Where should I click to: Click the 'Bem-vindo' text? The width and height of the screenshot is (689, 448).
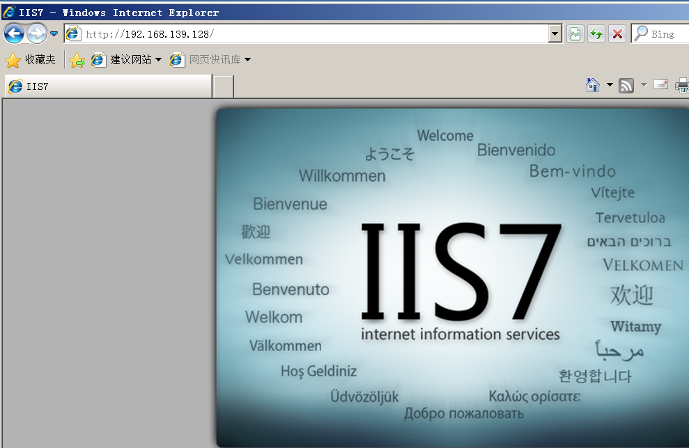tap(573, 171)
